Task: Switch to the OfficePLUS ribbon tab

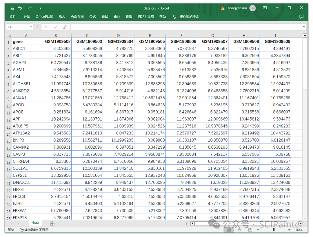Action: tap(44, 17)
